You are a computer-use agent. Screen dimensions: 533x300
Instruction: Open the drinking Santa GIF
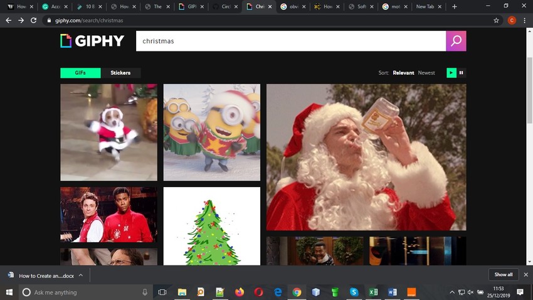[366, 157]
